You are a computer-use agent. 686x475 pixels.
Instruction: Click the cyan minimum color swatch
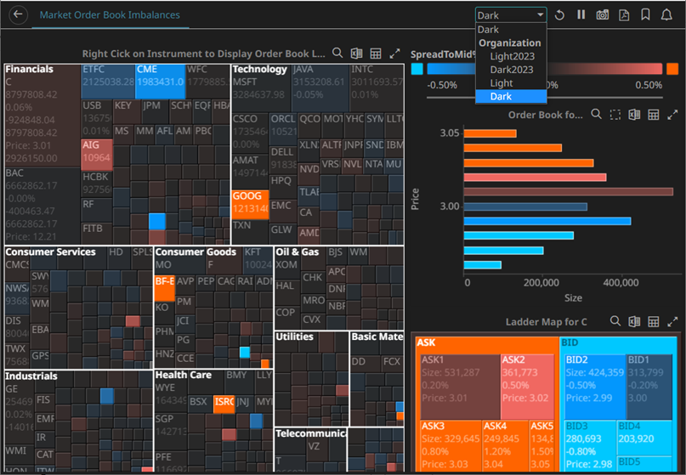417,69
